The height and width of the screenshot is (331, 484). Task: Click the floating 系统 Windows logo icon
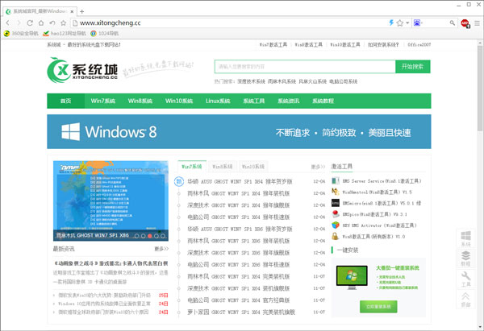pos(465,238)
